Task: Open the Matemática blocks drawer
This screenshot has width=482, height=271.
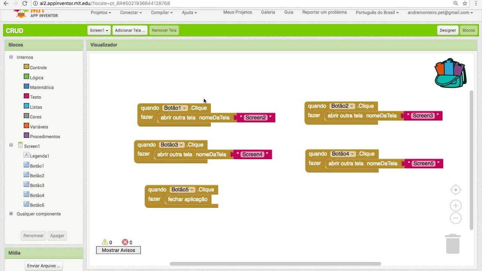Action: (42, 87)
